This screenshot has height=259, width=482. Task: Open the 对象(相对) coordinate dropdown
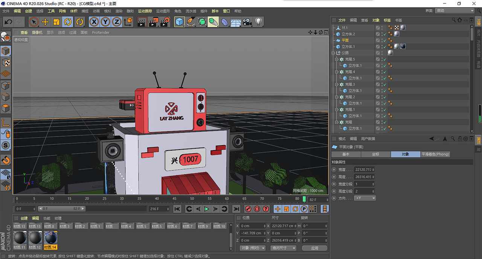[x=252, y=248]
